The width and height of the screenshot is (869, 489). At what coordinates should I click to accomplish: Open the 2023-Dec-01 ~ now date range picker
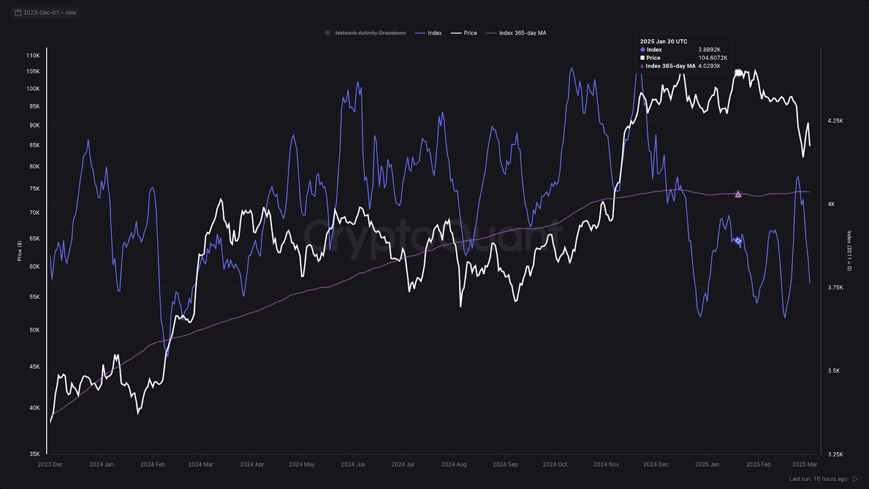49,12
